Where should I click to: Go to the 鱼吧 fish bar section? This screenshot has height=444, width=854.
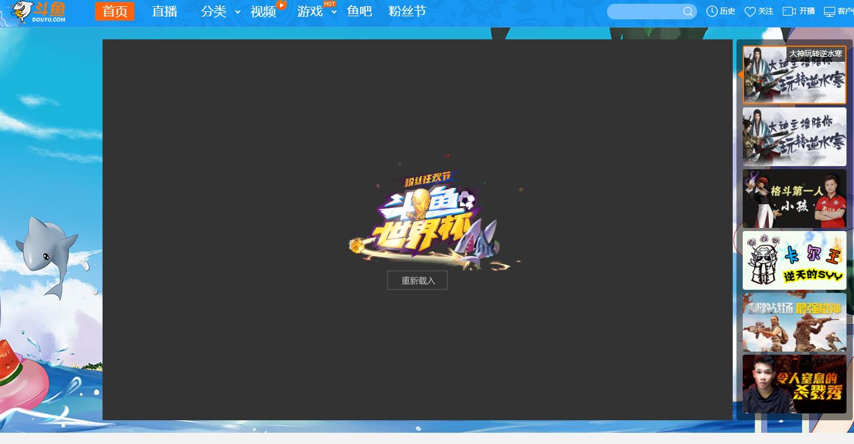pos(359,11)
